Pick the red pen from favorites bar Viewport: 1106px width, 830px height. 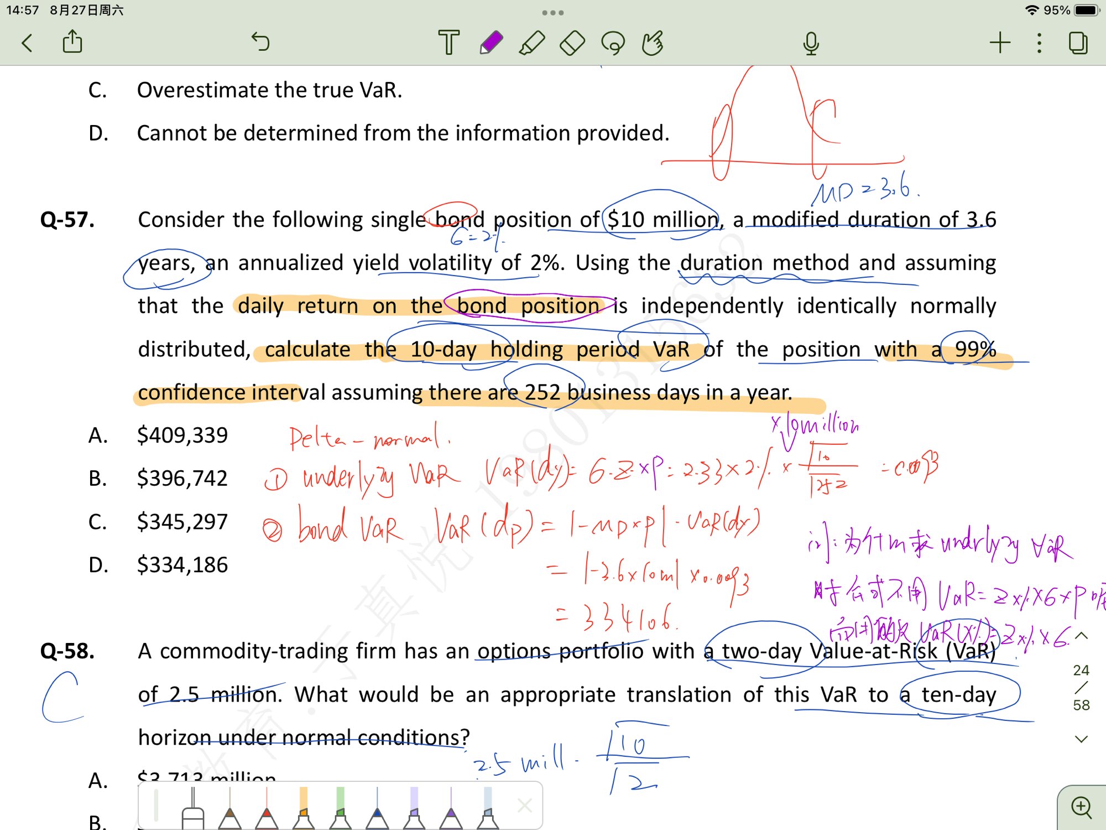coord(267,809)
